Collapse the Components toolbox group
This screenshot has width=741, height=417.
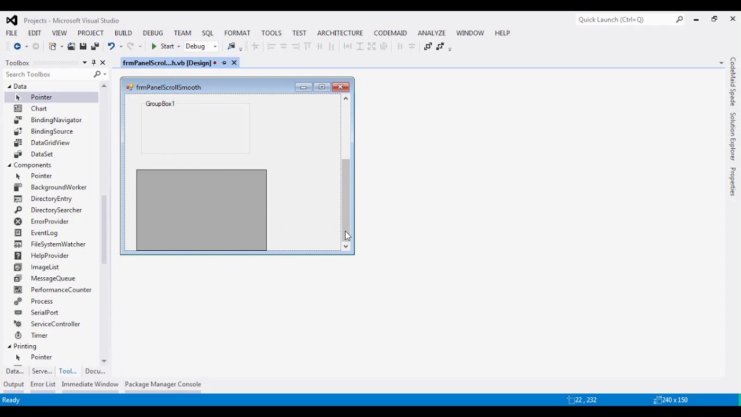tap(9, 165)
